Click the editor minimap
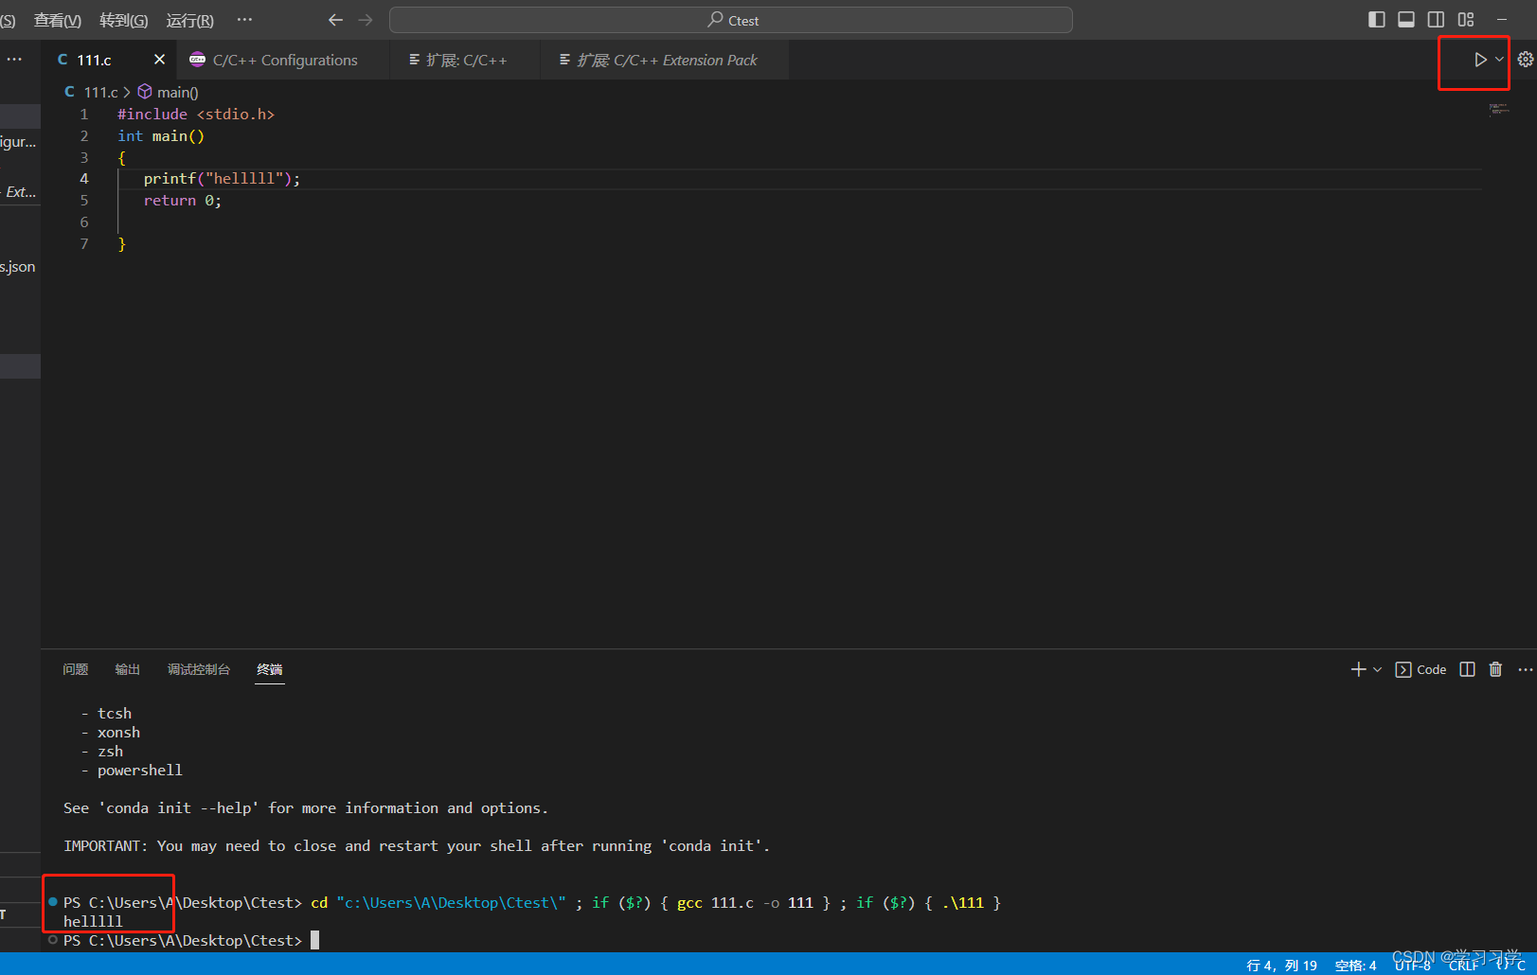 tap(1499, 110)
